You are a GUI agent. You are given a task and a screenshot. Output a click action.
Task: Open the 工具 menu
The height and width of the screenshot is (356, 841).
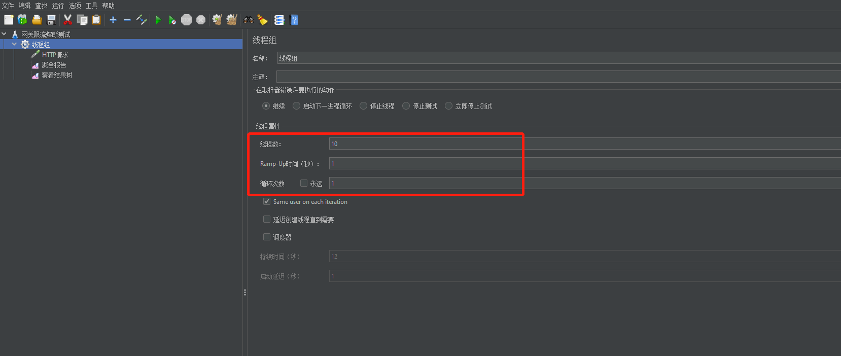[91, 6]
